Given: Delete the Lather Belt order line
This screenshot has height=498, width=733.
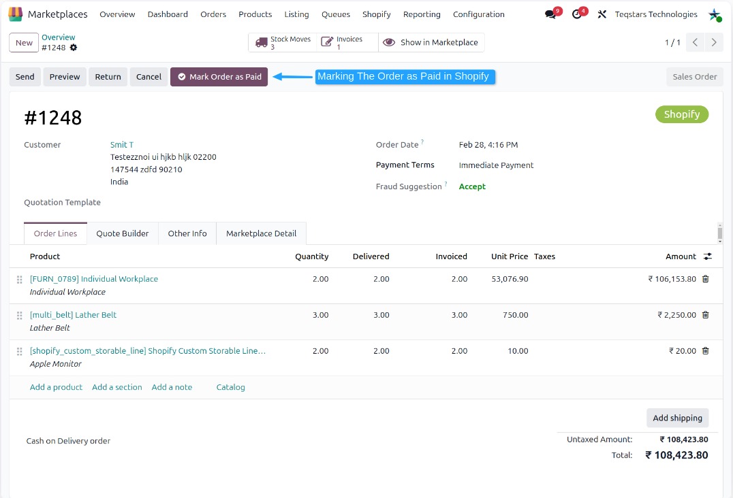Looking at the screenshot, I should 706,314.
